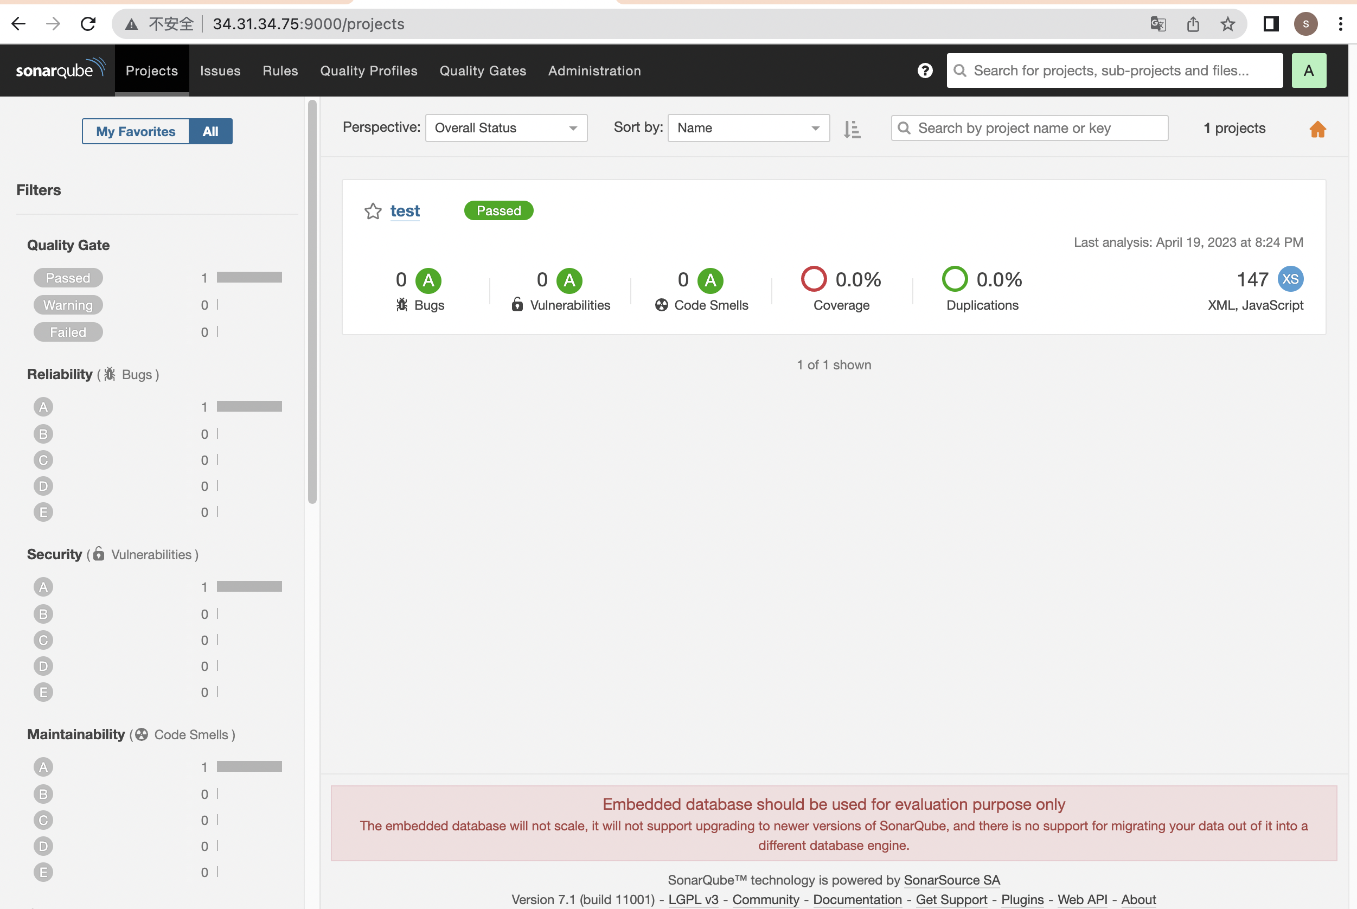1357x909 pixels.
Task: Filter by Security rating E
Action: (43, 692)
